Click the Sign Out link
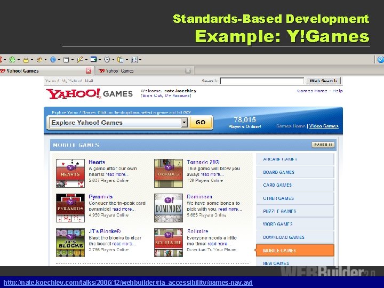384x288 pixels. tap(152, 95)
